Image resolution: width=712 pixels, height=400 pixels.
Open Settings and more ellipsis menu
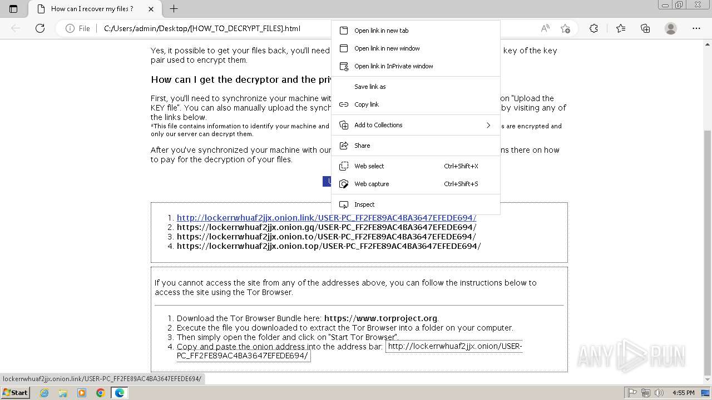coord(696,28)
